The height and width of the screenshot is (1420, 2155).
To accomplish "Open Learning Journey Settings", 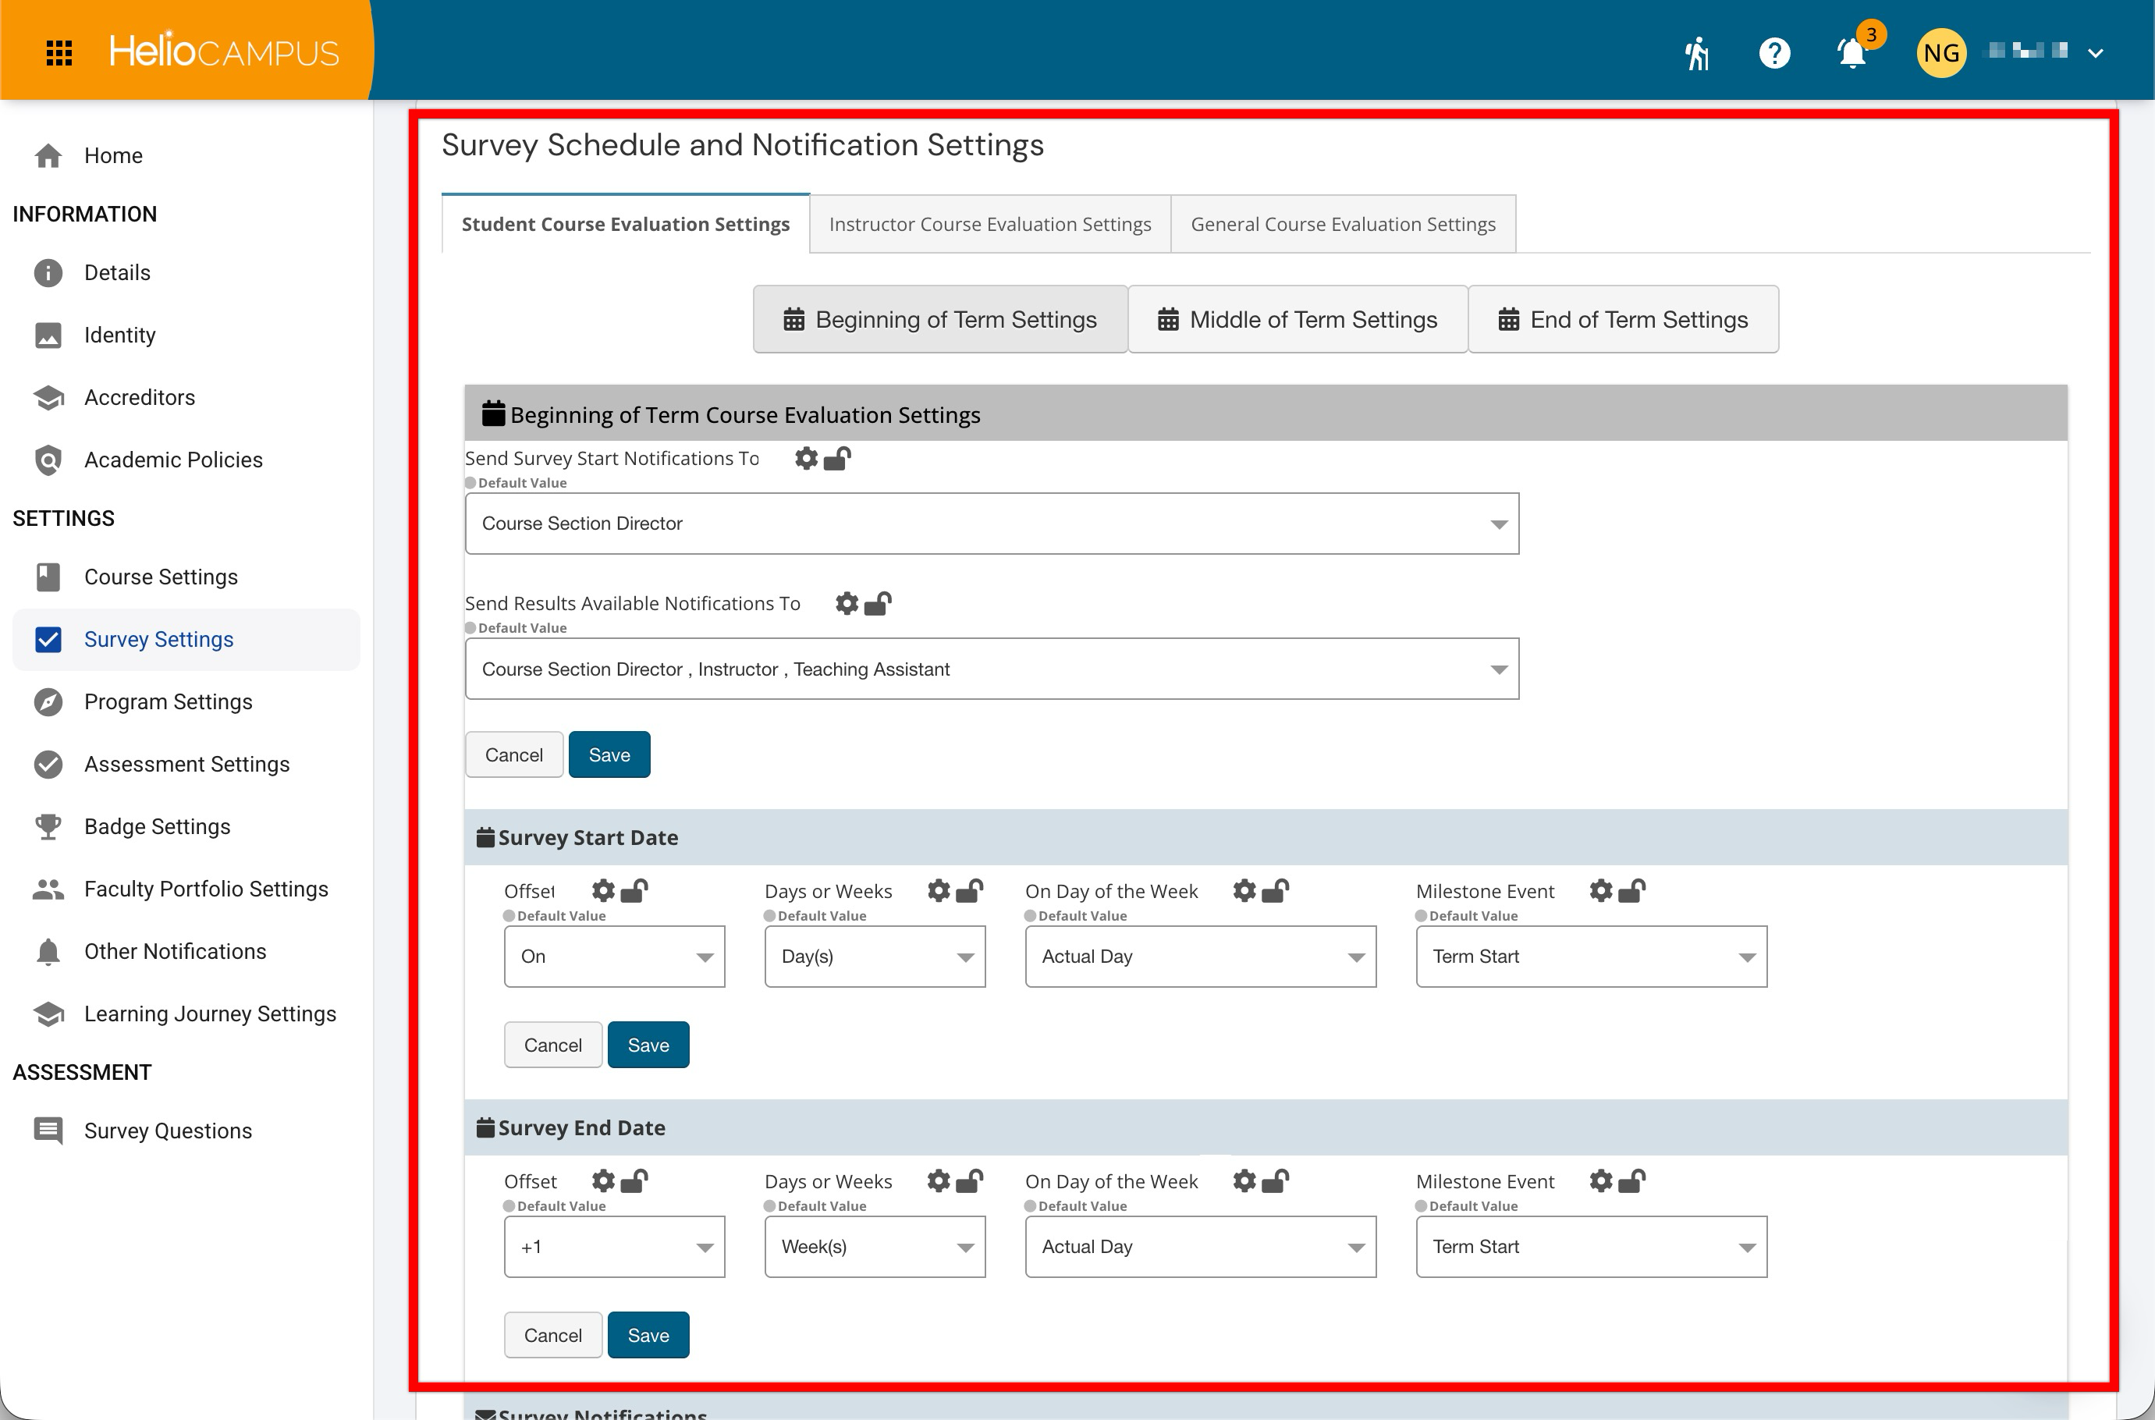I will pos(186,1014).
